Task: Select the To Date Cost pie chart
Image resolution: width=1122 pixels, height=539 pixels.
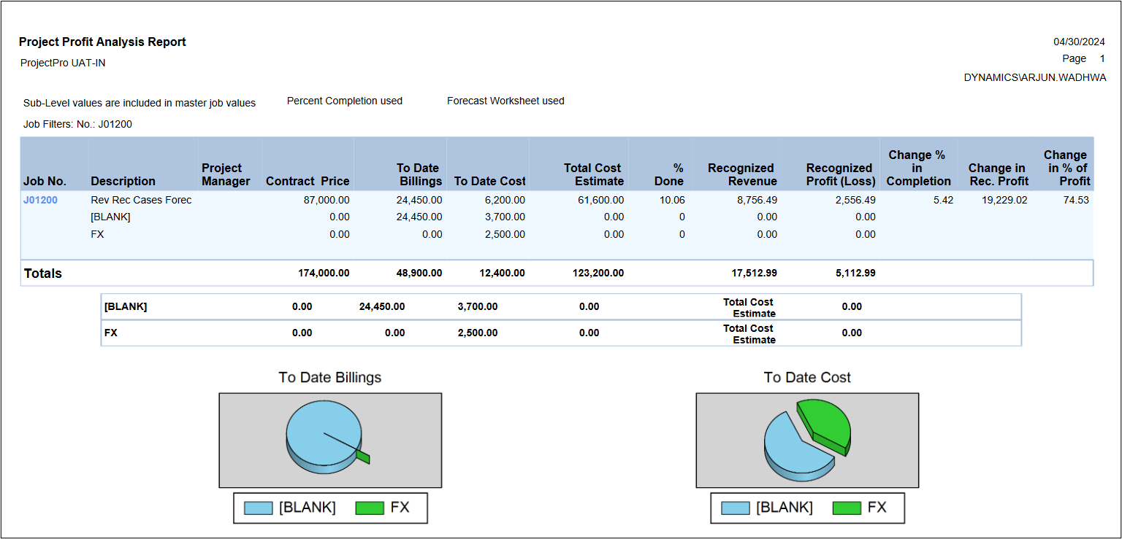Action: point(806,440)
